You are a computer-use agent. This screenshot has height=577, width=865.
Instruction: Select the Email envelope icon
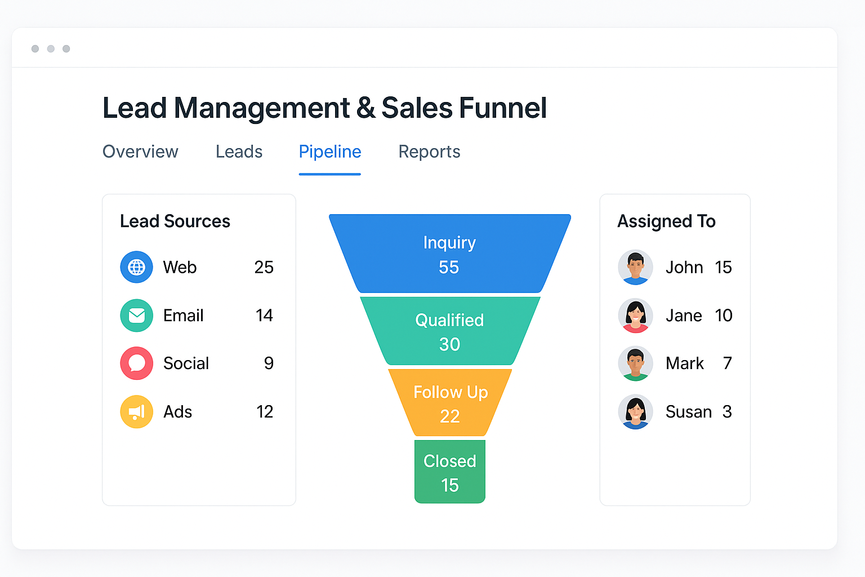136,316
